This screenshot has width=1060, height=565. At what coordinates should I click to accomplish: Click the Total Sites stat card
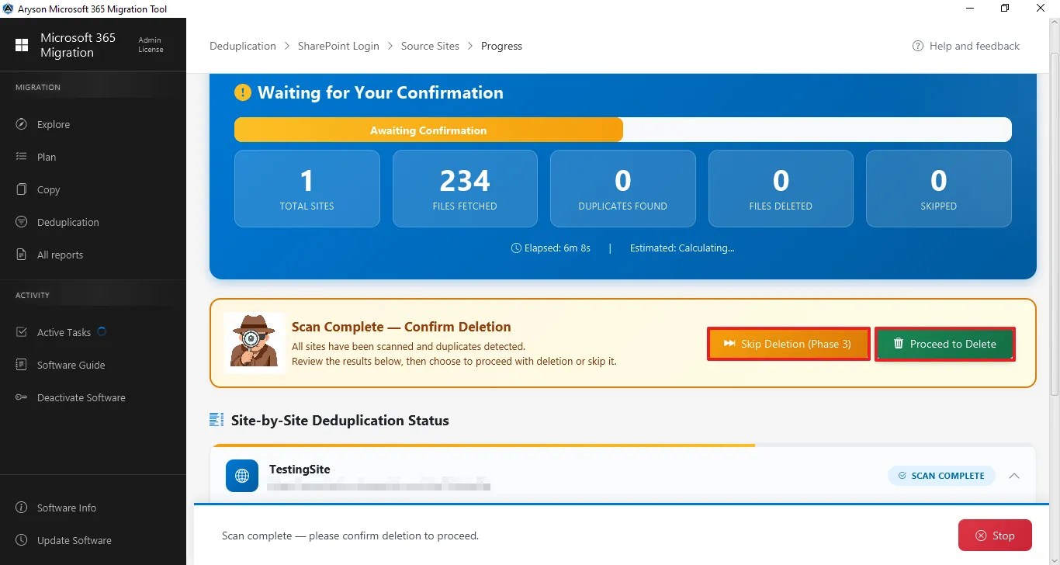click(x=307, y=189)
